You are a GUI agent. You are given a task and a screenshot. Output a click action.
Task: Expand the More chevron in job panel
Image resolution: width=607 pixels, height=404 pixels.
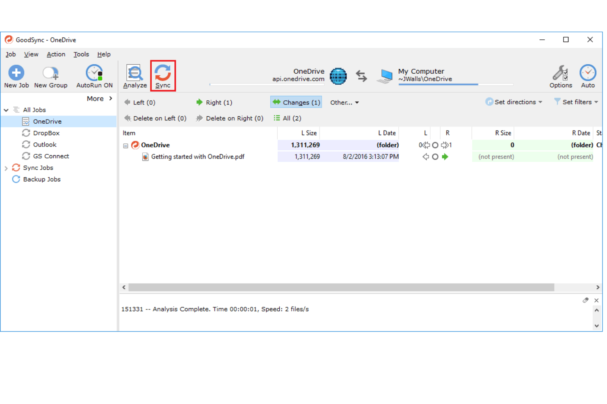pos(111,98)
